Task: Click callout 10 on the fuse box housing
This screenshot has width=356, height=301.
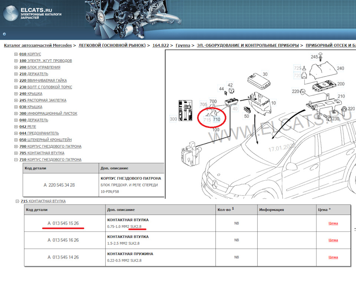Action: coord(274,102)
